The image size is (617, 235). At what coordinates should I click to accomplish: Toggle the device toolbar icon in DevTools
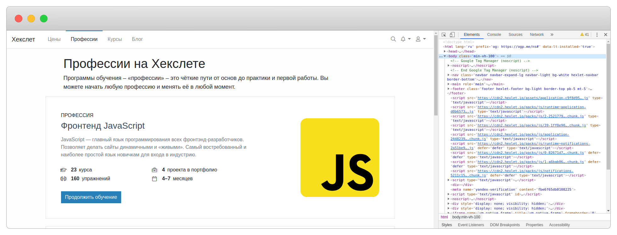(452, 35)
